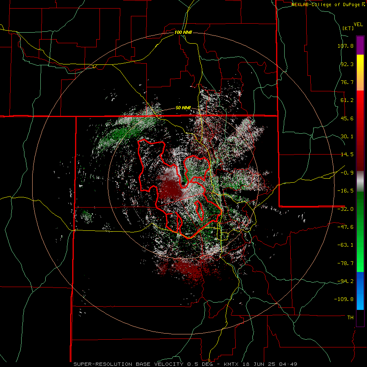
Task: Click the 14.5 value on velocity scale
Action: pos(347,155)
